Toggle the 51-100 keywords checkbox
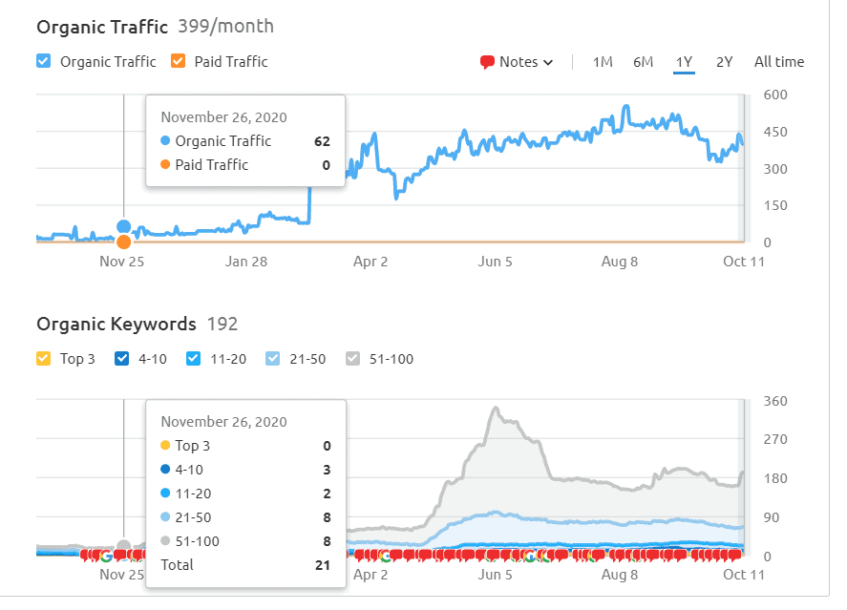The width and height of the screenshot is (847, 610). click(x=352, y=358)
